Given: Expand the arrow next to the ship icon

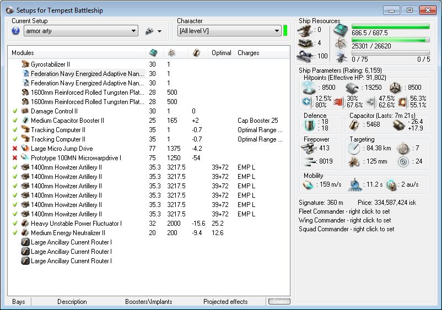Looking at the screenshot, I should pos(159,31).
